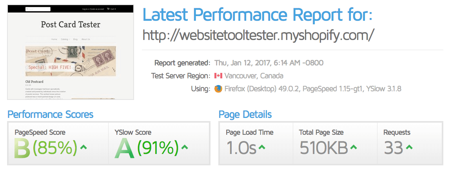
Task: Click green arrow beside PageSpeed 85%
Action: (x=83, y=148)
